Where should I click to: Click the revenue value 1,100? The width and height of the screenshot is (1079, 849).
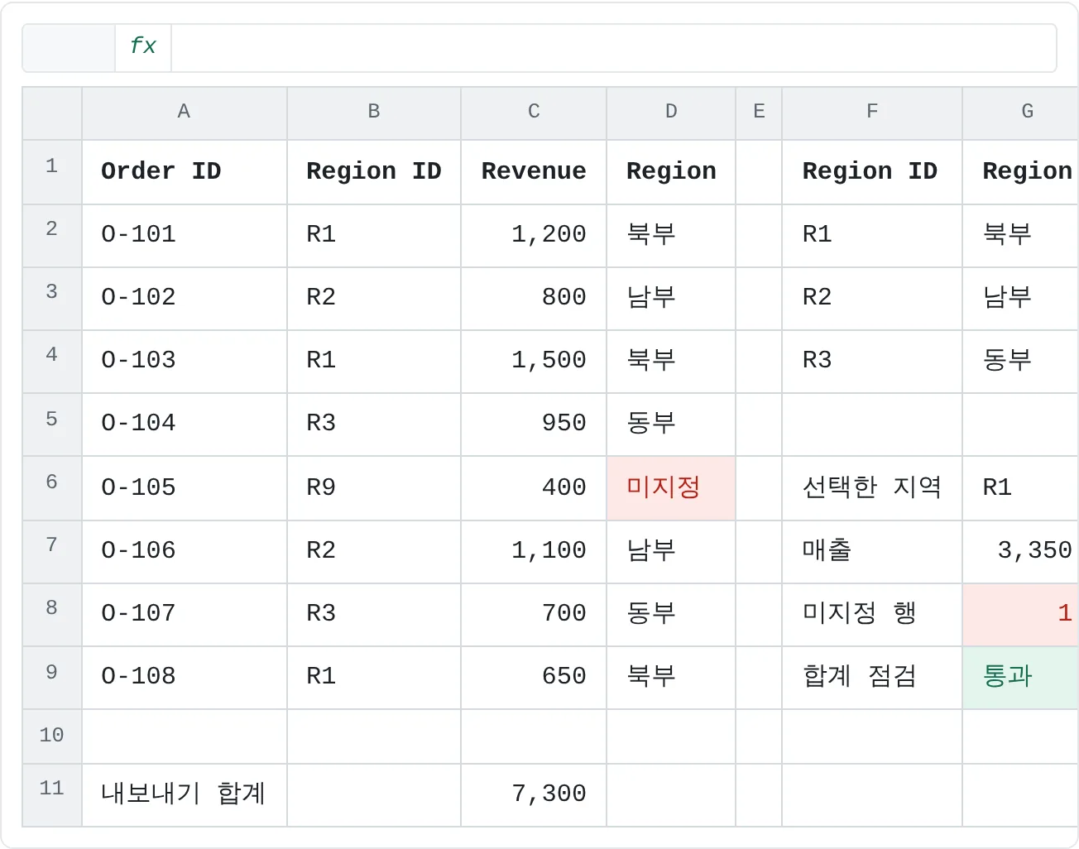[534, 552]
